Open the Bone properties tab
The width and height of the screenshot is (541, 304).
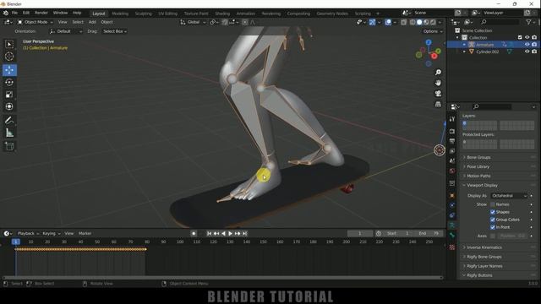(452, 236)
